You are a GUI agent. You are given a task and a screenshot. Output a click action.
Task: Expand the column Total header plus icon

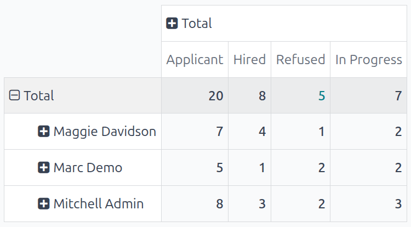(172, 24)
